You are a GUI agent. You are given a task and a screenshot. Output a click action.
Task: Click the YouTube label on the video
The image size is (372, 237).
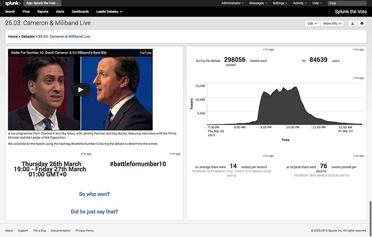[145, 53]
